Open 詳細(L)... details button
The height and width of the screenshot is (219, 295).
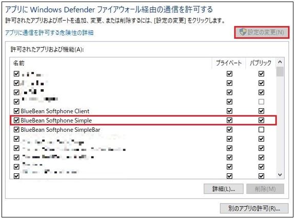[x=224, y=189]
